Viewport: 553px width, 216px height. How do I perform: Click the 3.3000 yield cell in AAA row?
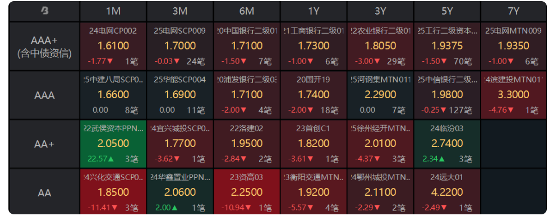click(x=514, y=95)
